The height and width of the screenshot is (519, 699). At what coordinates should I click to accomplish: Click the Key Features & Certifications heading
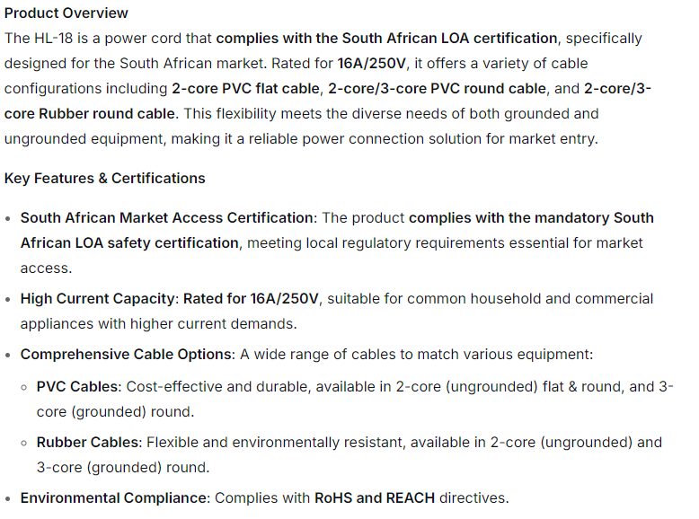coord(104,178)
